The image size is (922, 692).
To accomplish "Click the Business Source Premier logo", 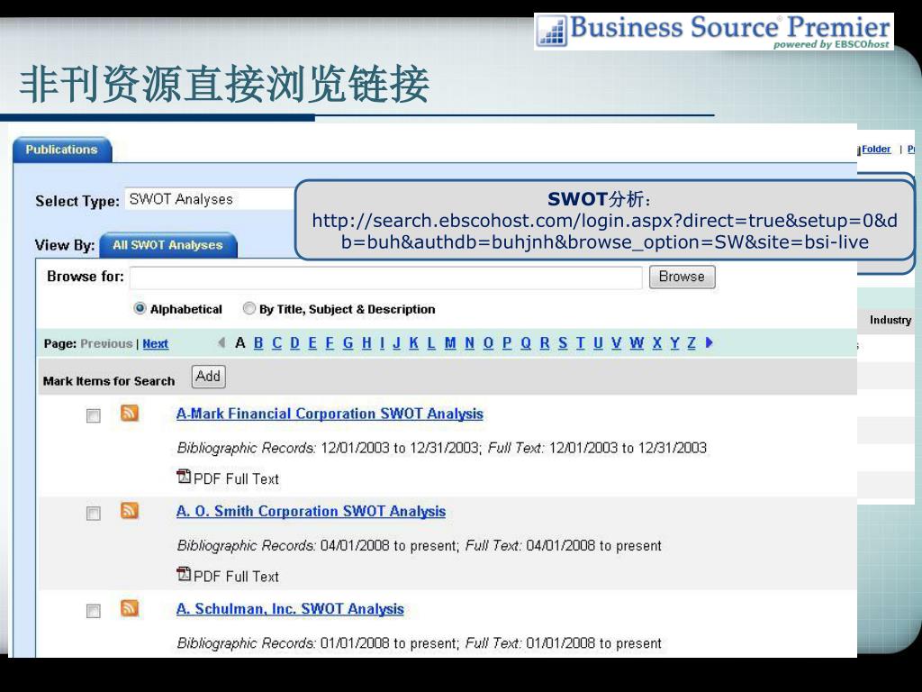I will pyautogui.click(x=714, y=32).
